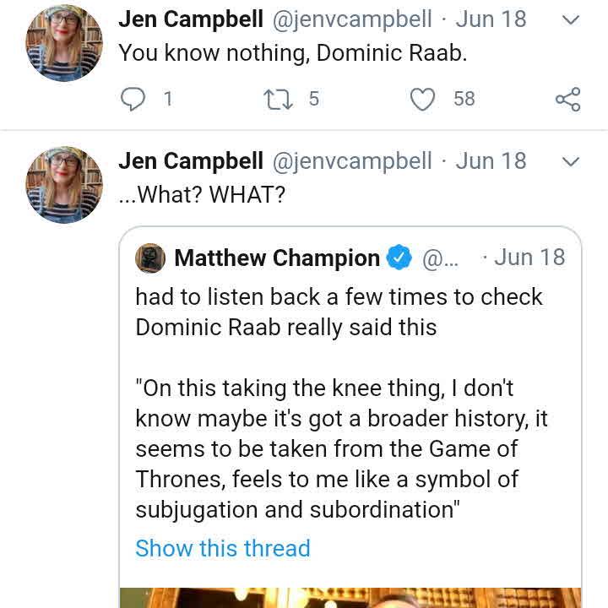Open the image preview below quoted tweet
Image resolution: width=608 pixels, height=608 pixels.
click(x=350, y=597)
